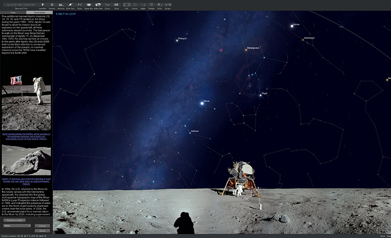Open the Apollo 17 boulder caption link

click(x=26, y=181)
